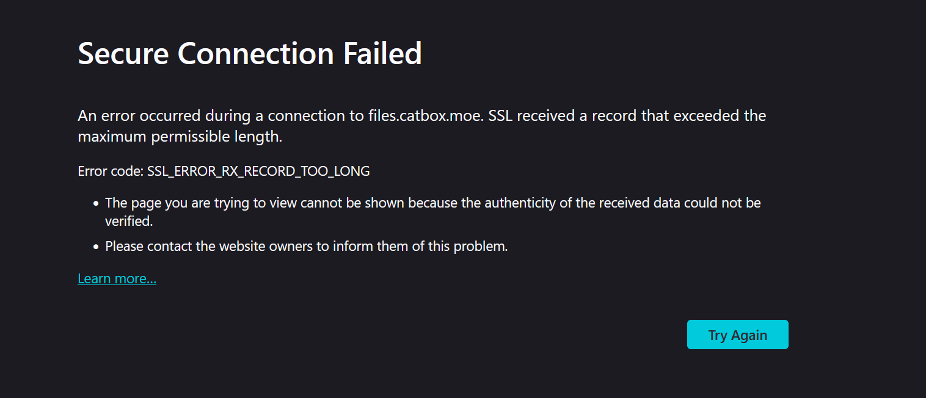Open the Learn more link
The height and width of the screenshot is (398, 926).
[117, 279]
